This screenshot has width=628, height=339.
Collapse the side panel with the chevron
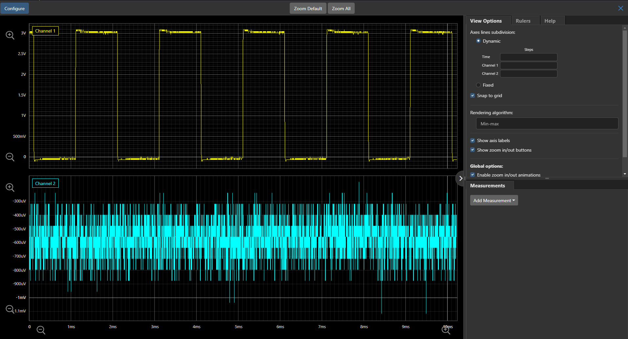461,179
